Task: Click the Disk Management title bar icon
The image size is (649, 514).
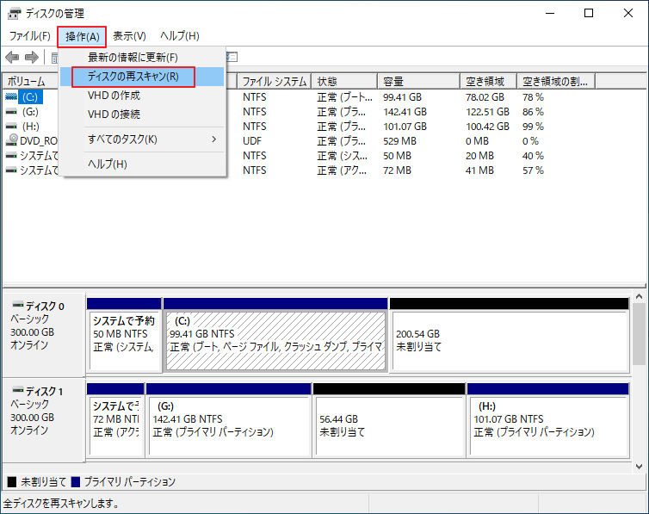Action: tap(14, 13)
